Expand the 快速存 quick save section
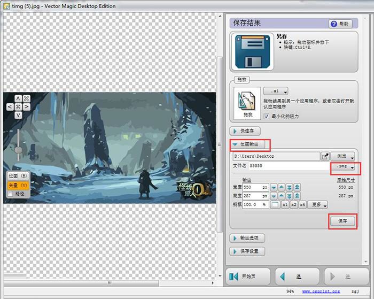This screenshot has height=299, width=374. 245,131
